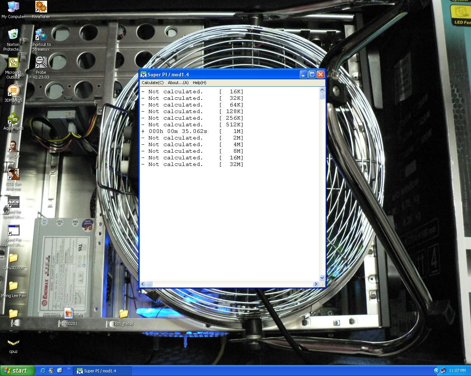Open My Computer

click(13, 7)
